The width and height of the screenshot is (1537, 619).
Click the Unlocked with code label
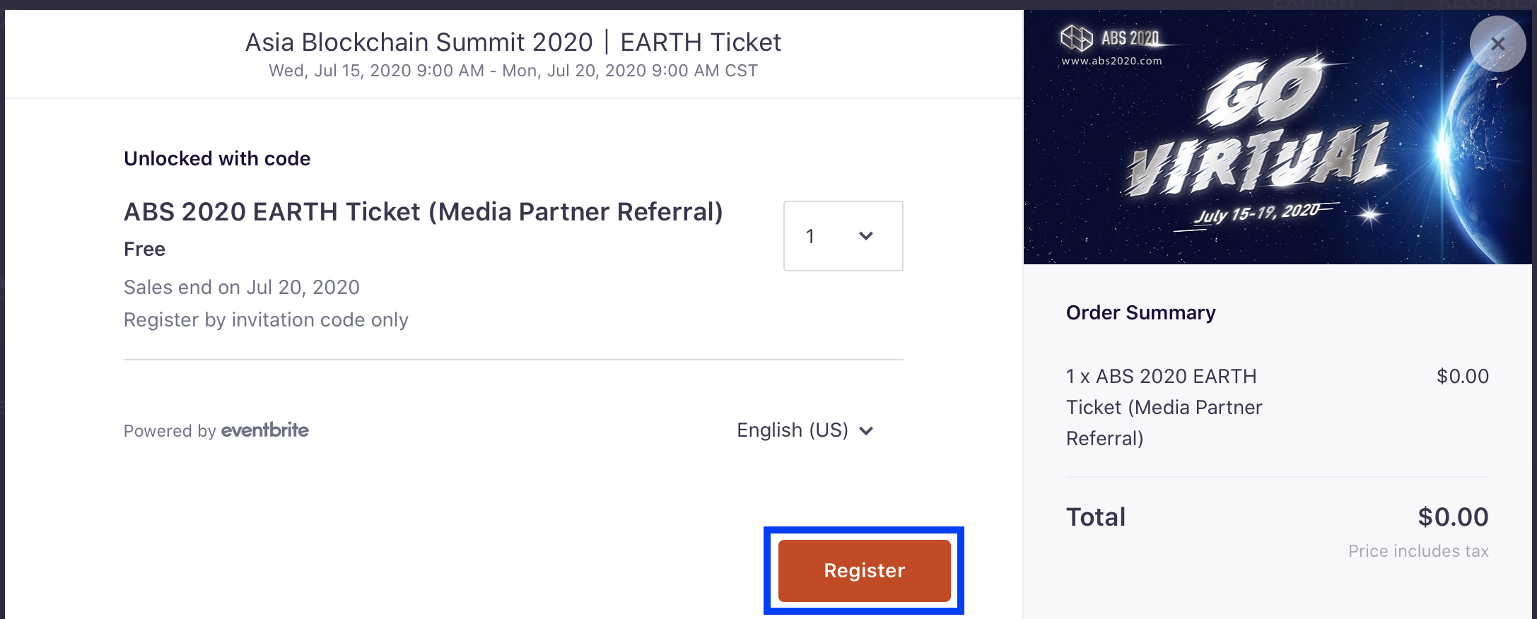pyautogui.click(x=217, y=158)
